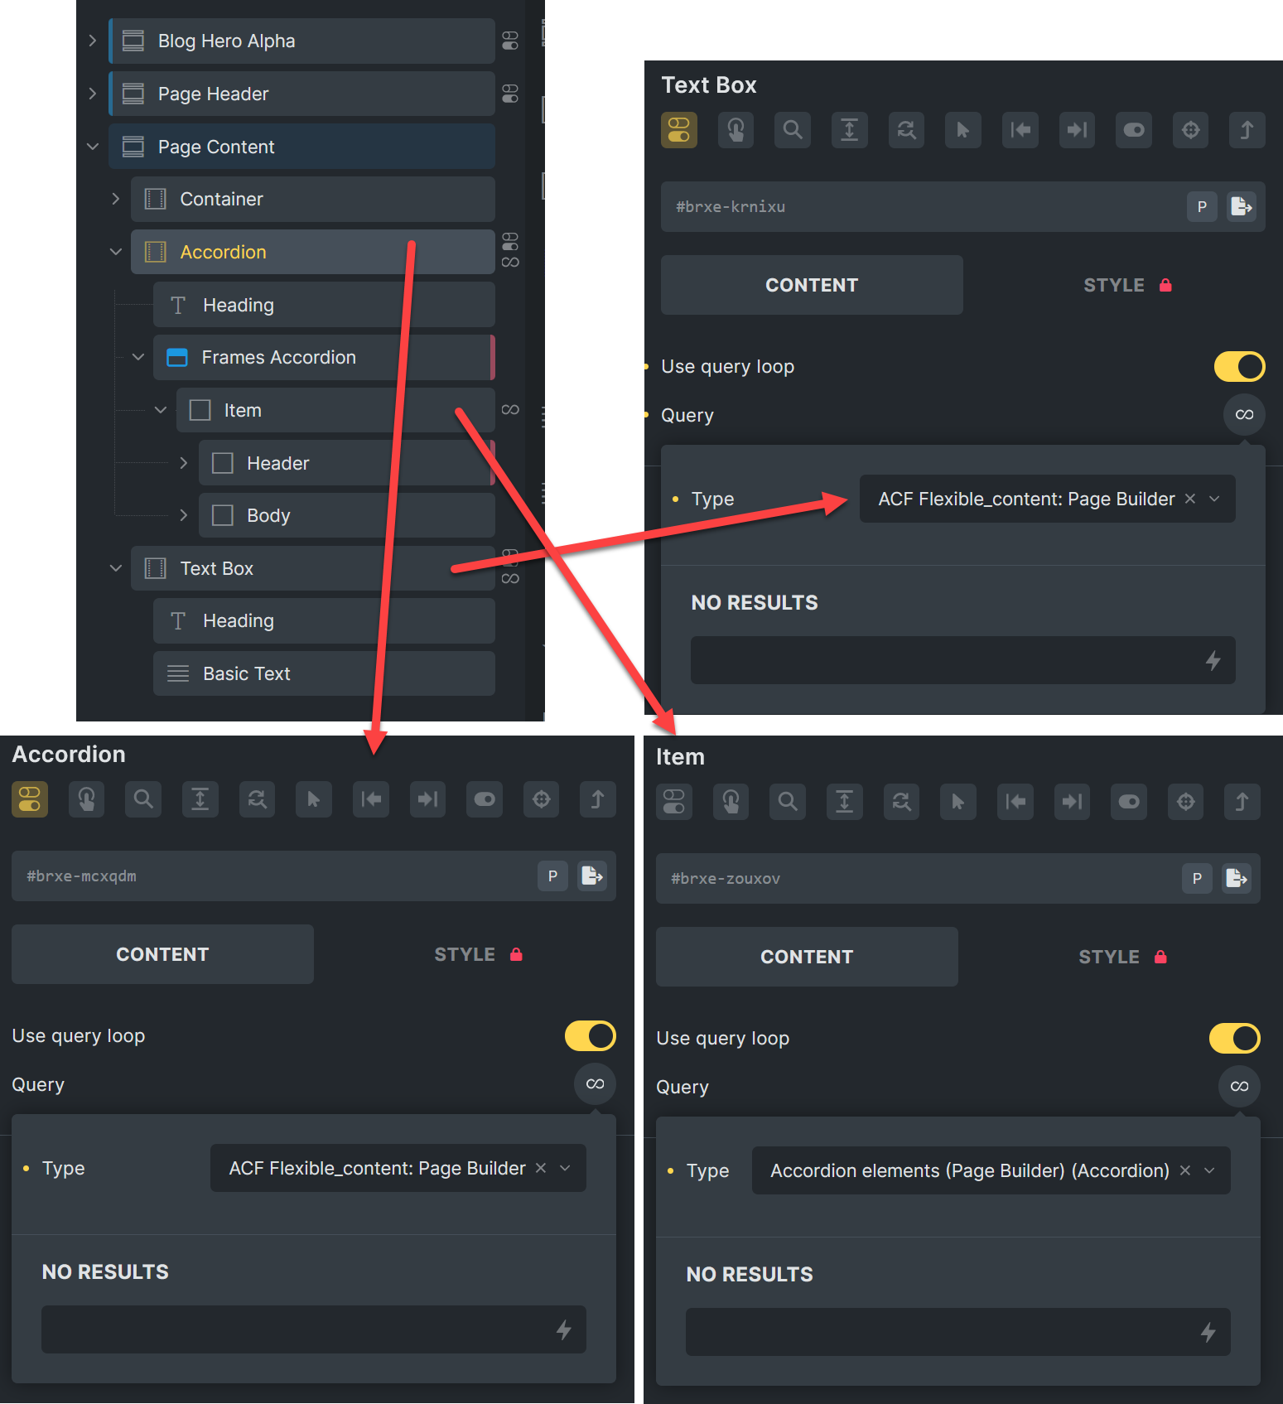The height and width of the screenshot is (1404, 1283).
Task: Click conditions indicator beside Page Header row
Action: click(510, 94)
